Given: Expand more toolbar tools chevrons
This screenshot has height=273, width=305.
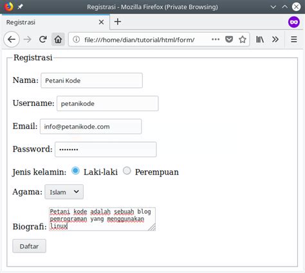Looking at the screenshot, I should pos(275,39).
